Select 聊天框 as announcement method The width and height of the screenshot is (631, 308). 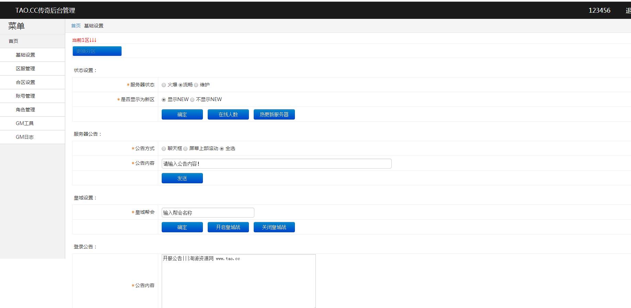pyautogui.click(x=164, y=149)
